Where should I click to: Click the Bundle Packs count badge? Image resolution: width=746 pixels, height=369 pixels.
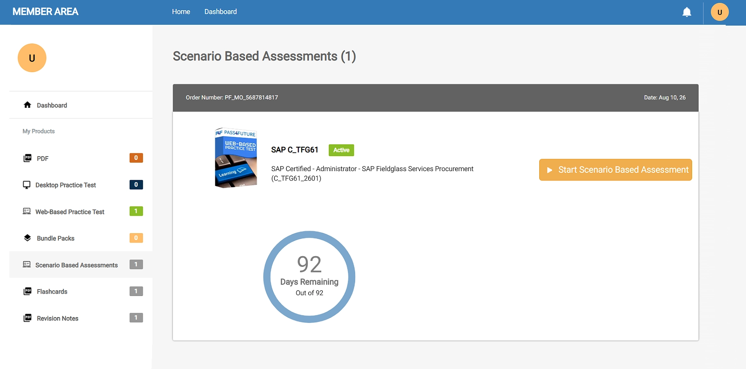(136, 238)
